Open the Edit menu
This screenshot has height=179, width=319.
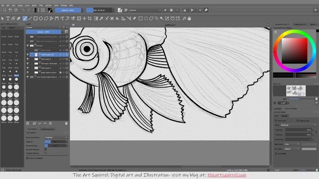[x=8, y=5]
